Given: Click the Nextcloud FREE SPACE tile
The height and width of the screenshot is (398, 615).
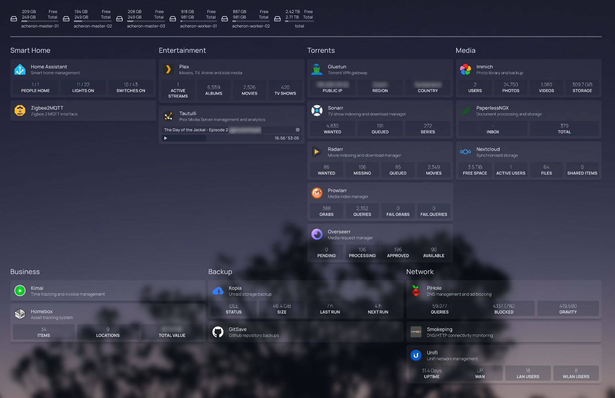Looking at the screenshot, I should 475,170.
